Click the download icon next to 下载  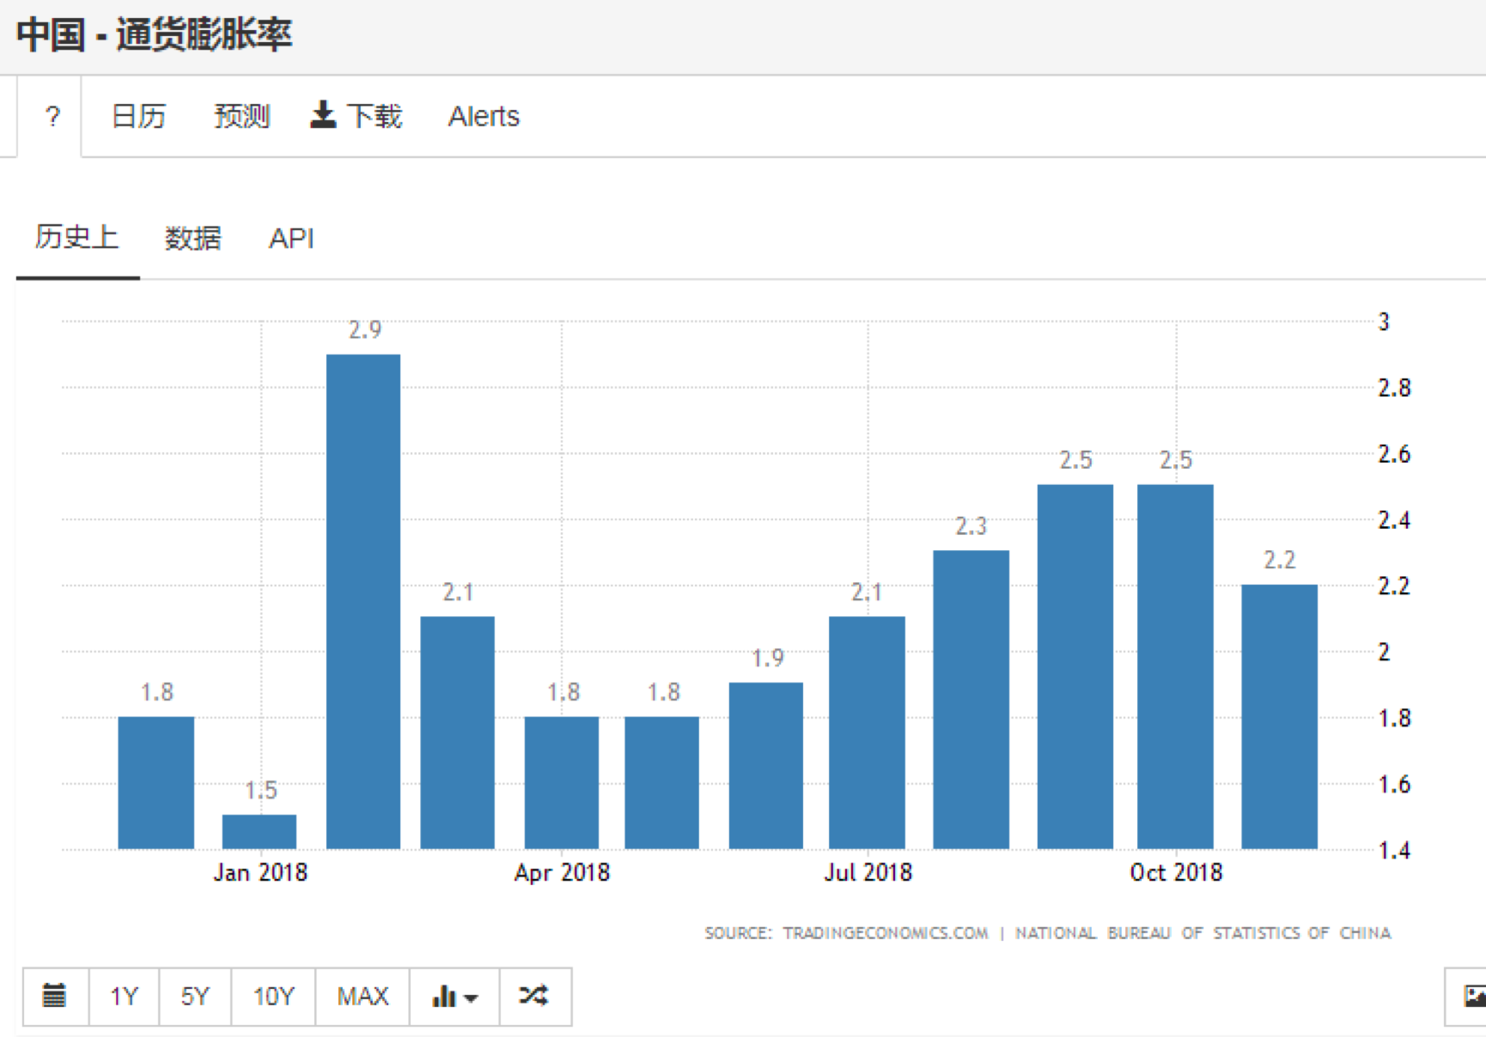323,115
